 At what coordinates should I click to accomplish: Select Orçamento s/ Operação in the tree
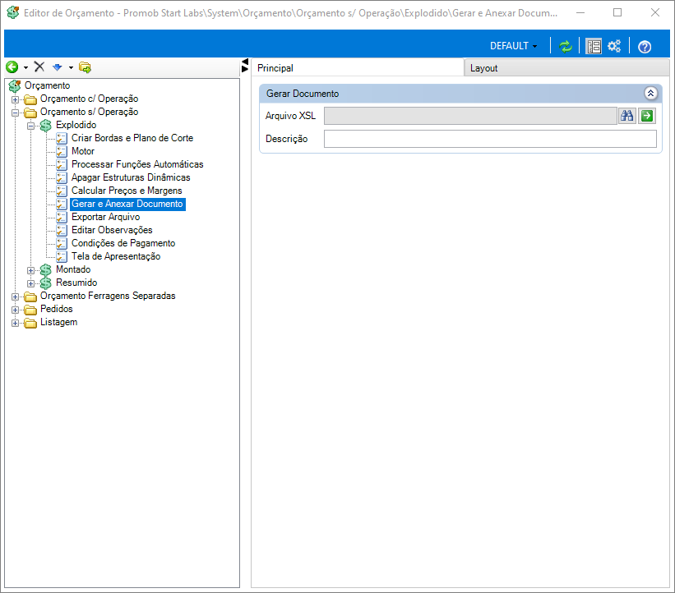point(89,112)
